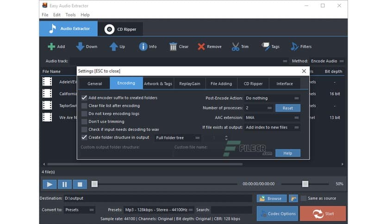Close the Settings dialog with X
This screenshot has width=387, height=224.
(x=304, y=71)
